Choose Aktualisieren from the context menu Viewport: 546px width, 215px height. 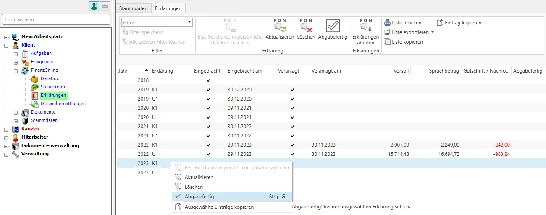coord(232,177)
